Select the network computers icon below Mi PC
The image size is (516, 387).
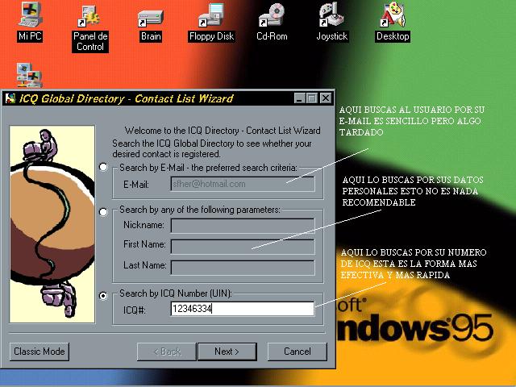[30, 75]
